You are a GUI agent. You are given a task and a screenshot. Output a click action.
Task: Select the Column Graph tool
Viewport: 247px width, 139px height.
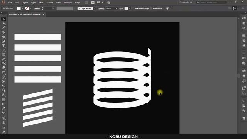[3, 122]
